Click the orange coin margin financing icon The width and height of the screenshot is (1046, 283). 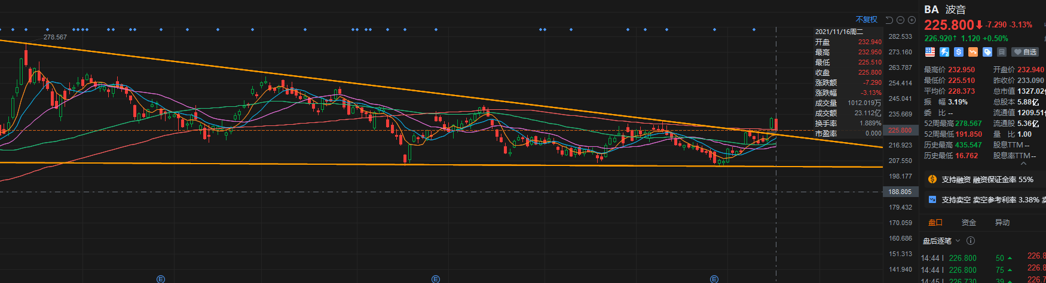point(932,179)
